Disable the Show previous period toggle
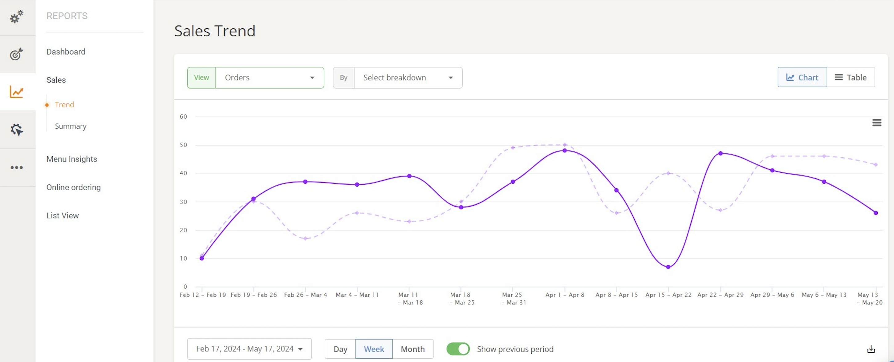 [458, 349]
